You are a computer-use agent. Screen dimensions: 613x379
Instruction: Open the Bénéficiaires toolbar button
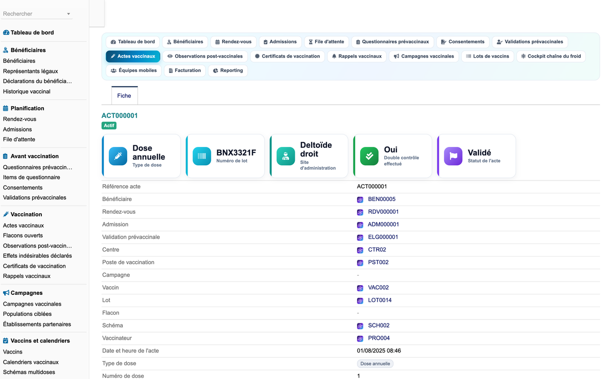point(185,42)
